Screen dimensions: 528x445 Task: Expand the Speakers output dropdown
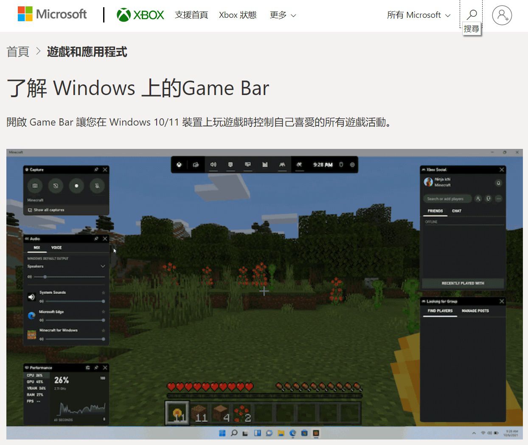103,266
